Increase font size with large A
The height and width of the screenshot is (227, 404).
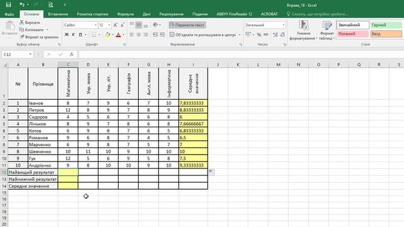pos(116,25)
